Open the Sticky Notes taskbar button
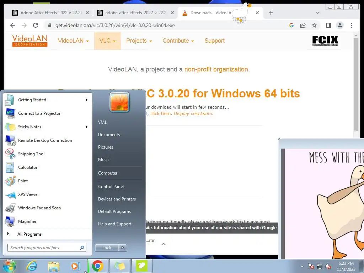Viewport: 364px width, 273px height. 119,266
